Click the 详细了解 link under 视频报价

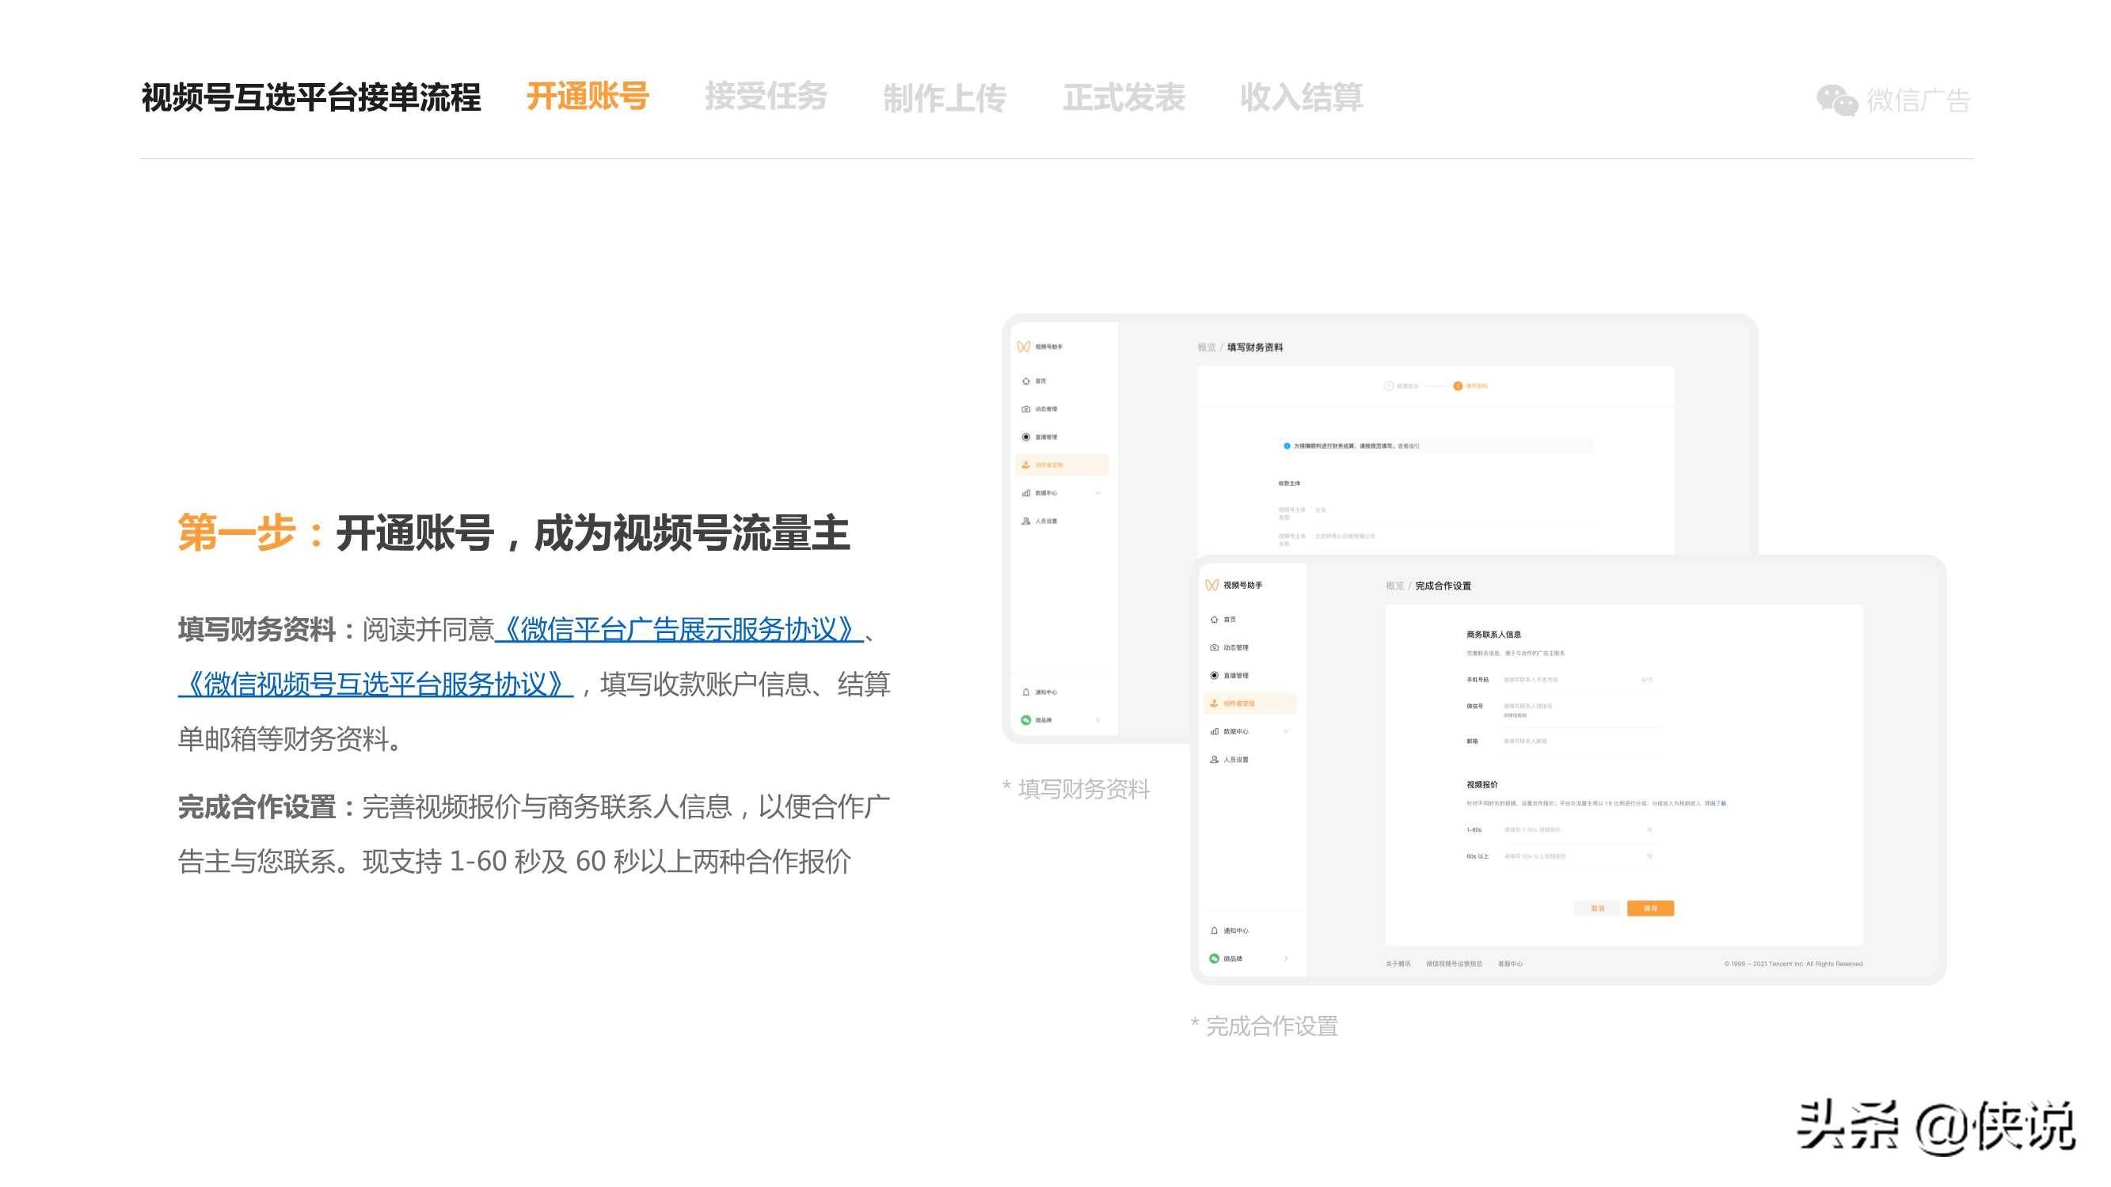[x=1715, y=804]
